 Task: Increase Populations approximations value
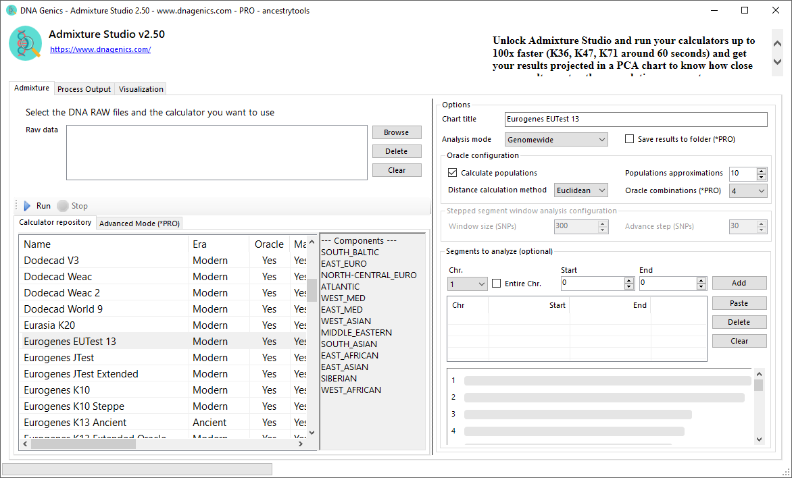761,170
